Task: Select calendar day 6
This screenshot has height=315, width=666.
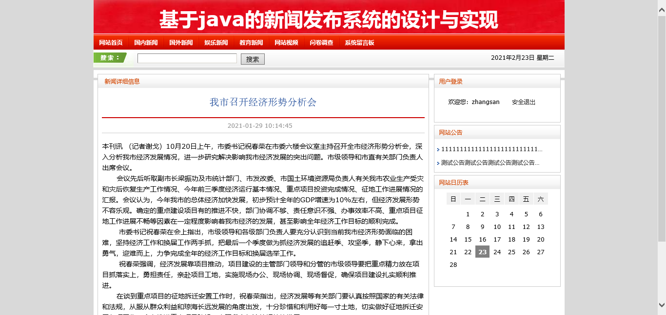Action: pyautogui.click(x=541, y=214)
